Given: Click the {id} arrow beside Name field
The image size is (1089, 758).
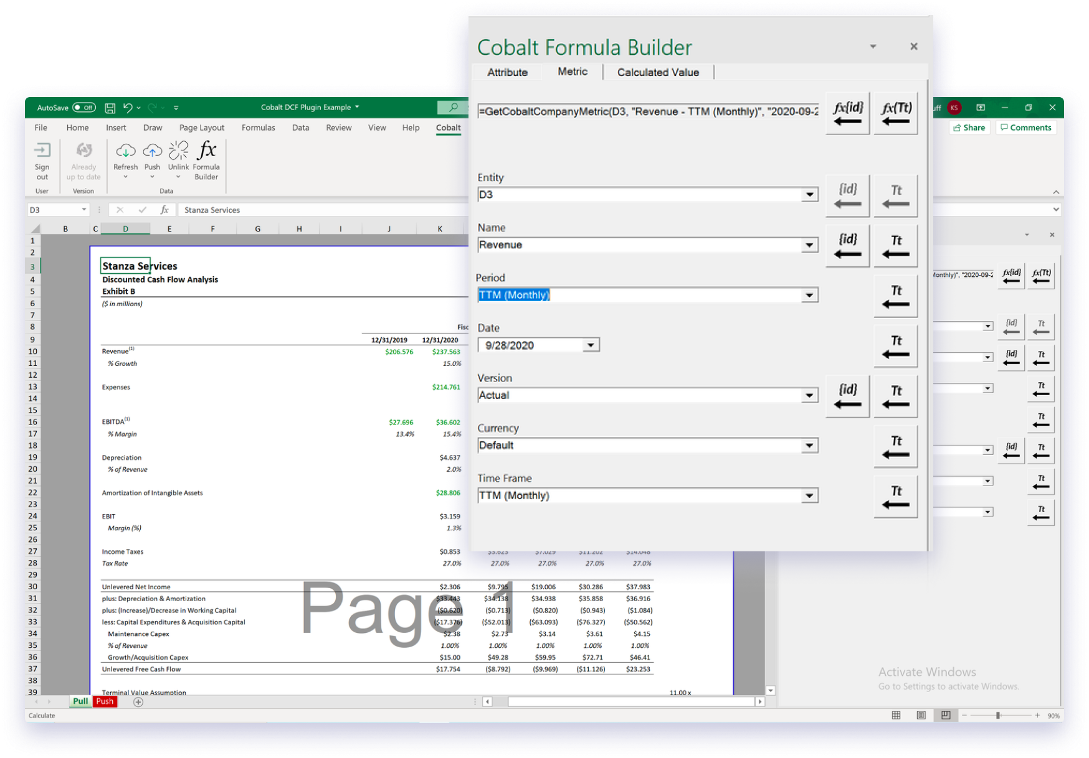Looking at the screenshot, I should pyautogui.click(x=847, y=246).
